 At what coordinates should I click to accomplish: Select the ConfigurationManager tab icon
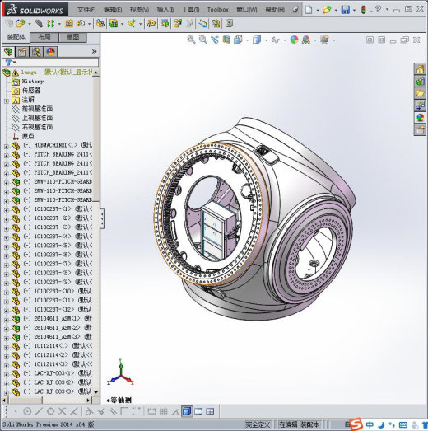coord(36,52)
